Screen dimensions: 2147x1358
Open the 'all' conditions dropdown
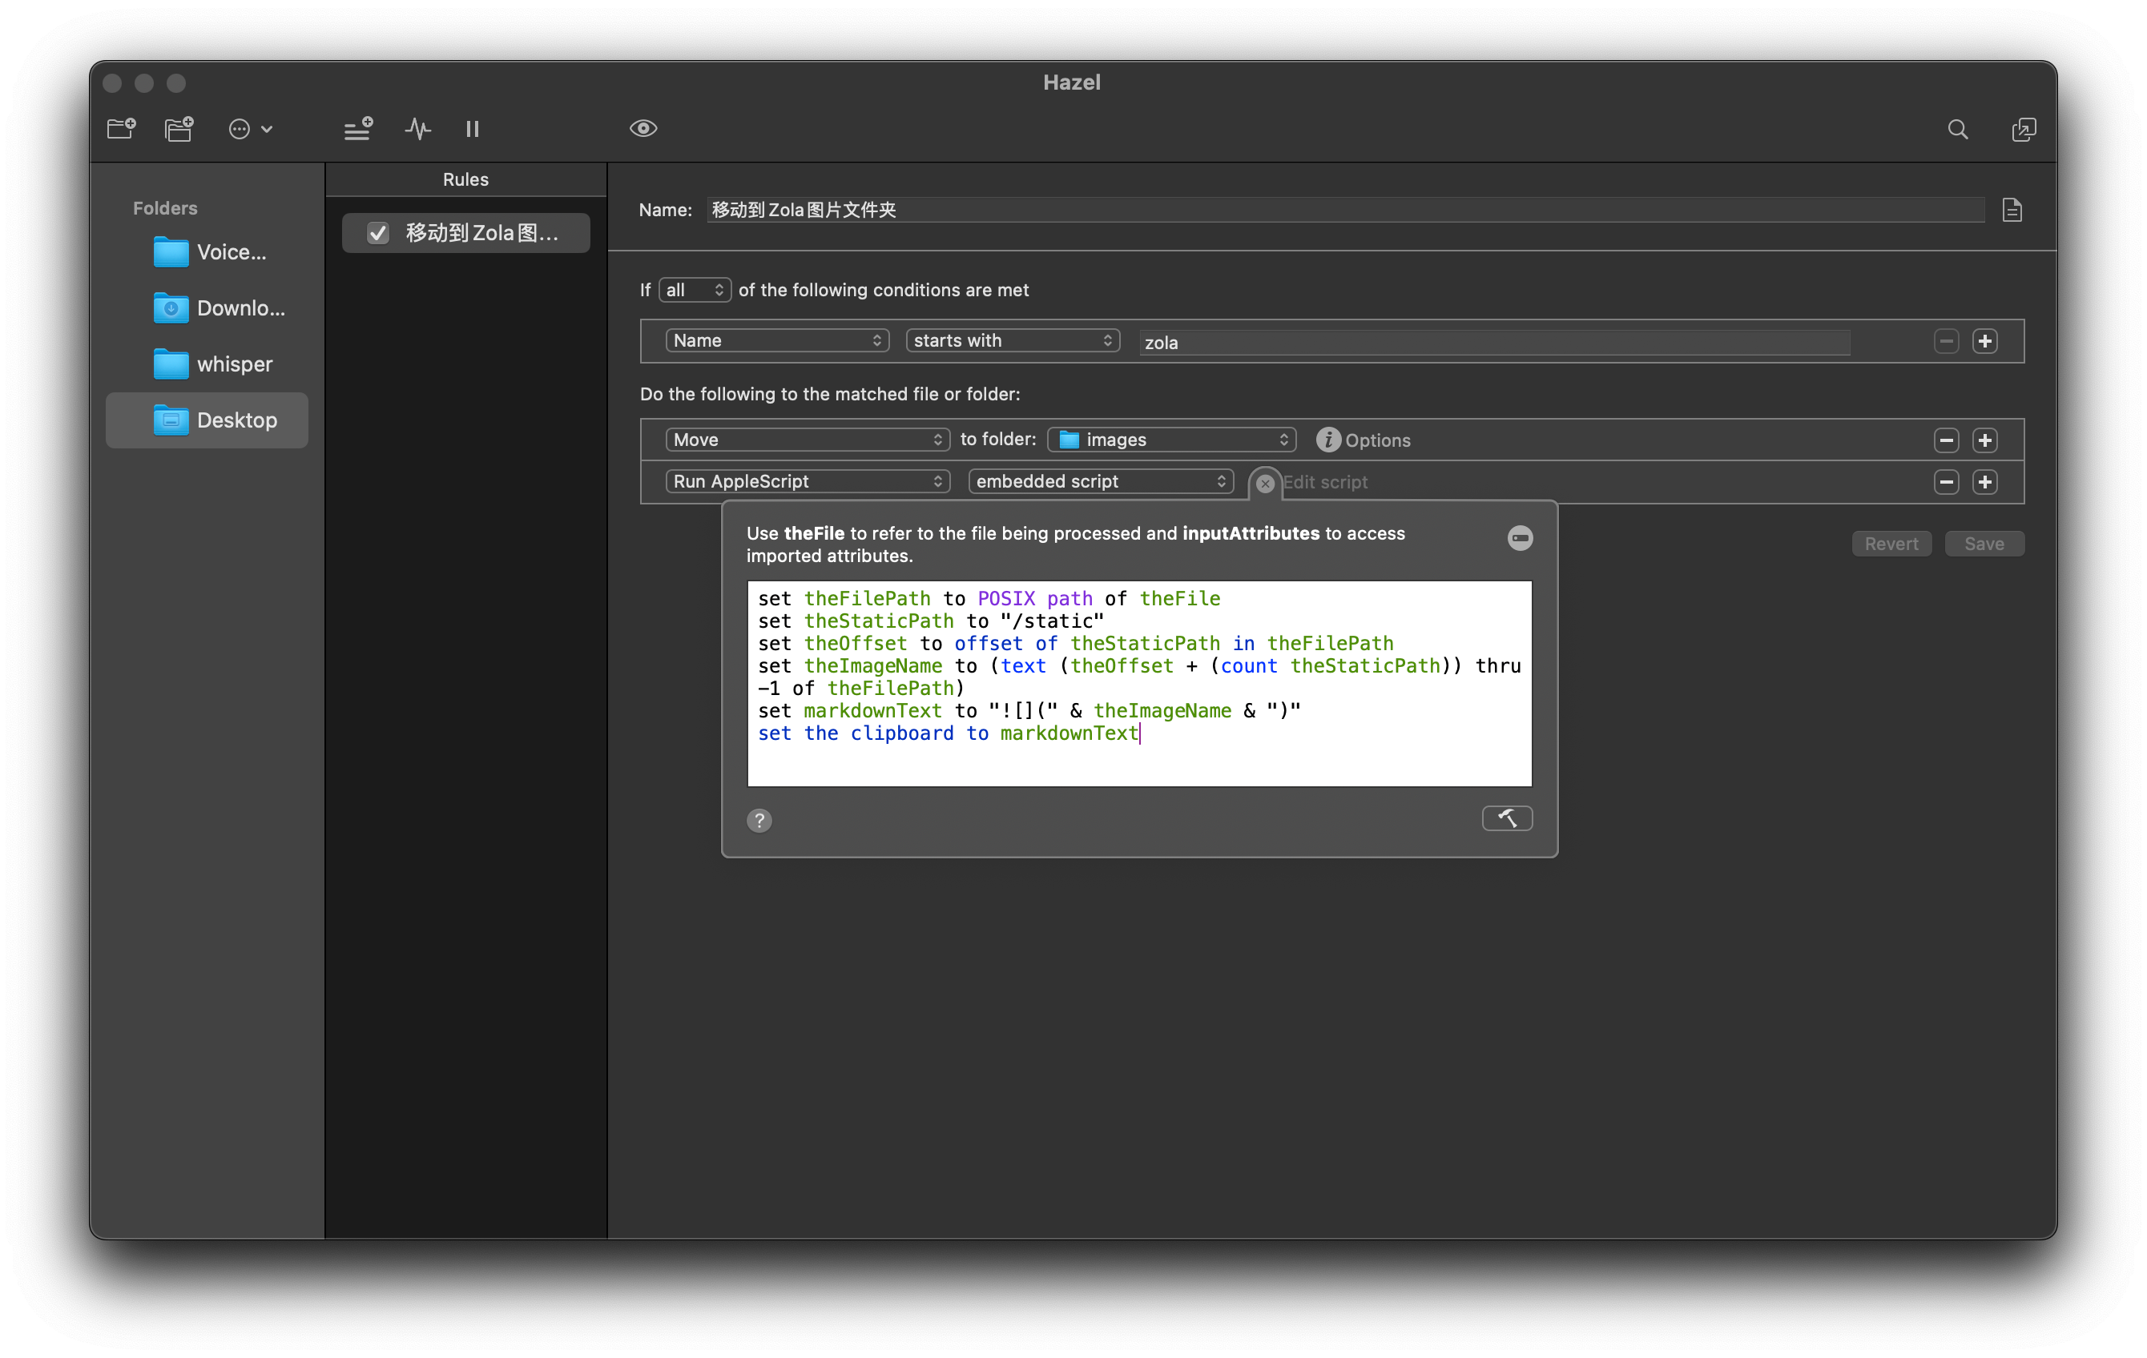click(x=695, y=291)
